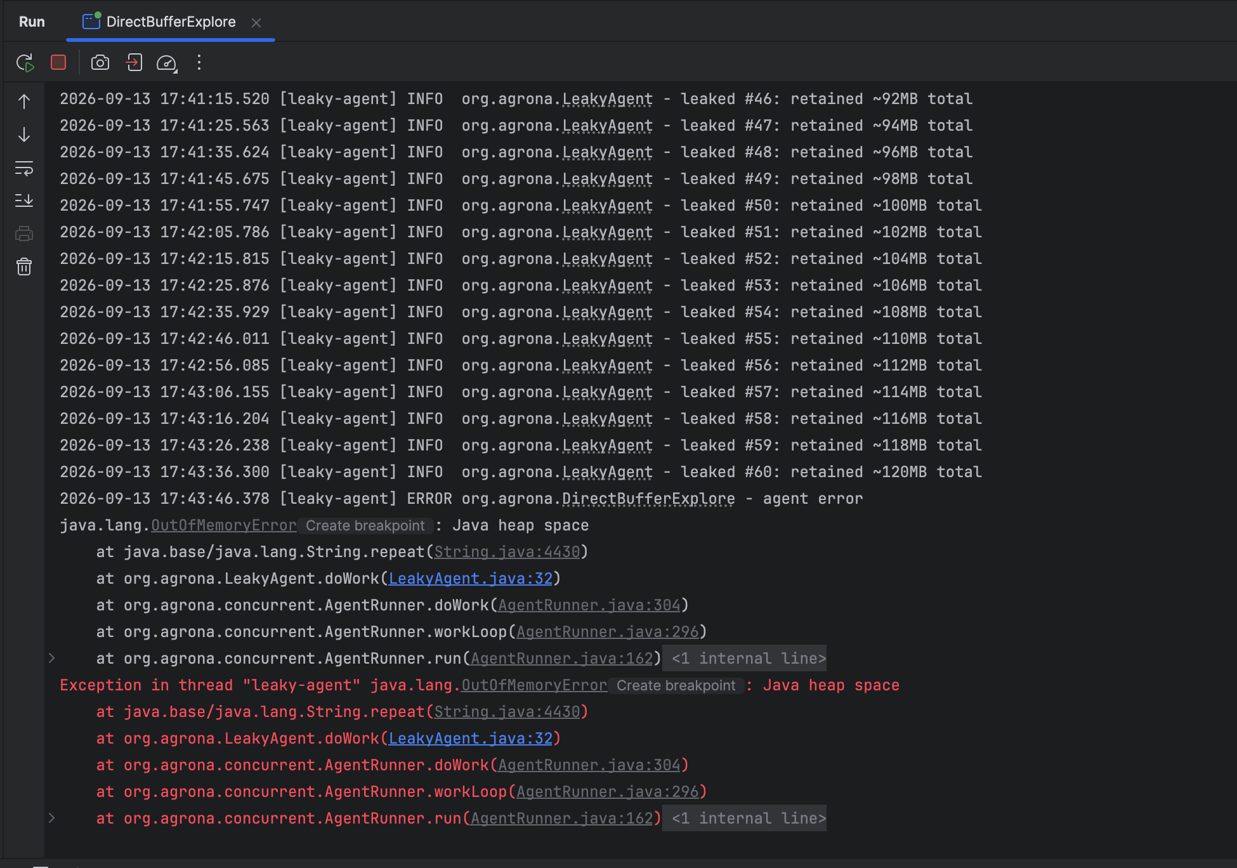
Task: Click LeakyAgent class in leaked #50 line
Action: click(x=608, y=206)
